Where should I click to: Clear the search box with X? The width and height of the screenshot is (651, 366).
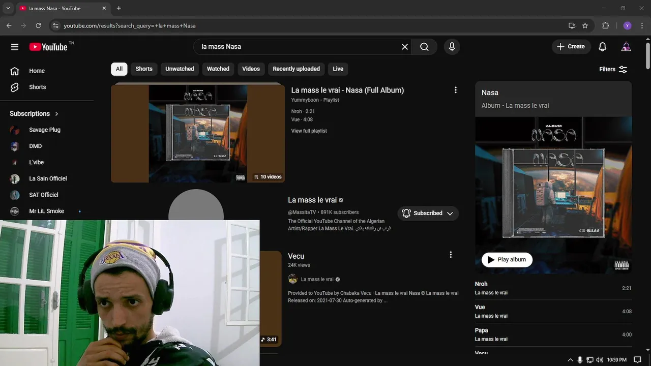coord(405,47)
